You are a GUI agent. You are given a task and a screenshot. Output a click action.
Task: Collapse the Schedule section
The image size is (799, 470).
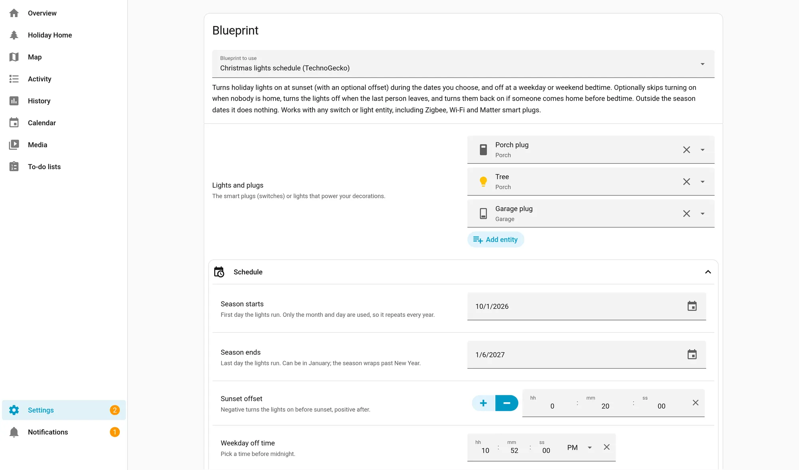pos(708,272)
